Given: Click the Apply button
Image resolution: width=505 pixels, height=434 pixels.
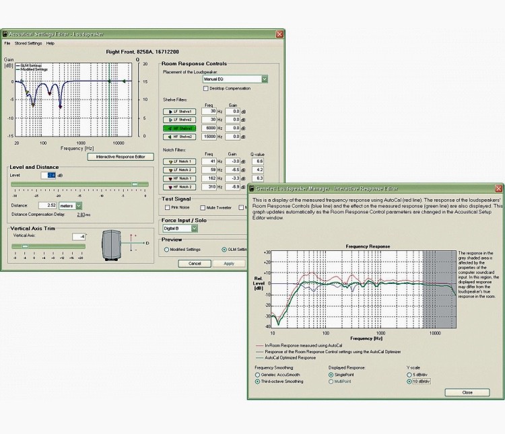Looking at the screenshot, I should point(229,264).
